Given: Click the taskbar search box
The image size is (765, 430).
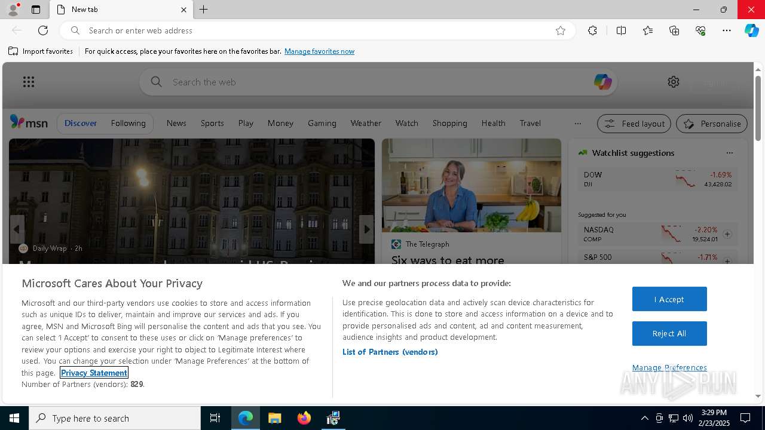Looking at the screenshot, I should (115, 418).
